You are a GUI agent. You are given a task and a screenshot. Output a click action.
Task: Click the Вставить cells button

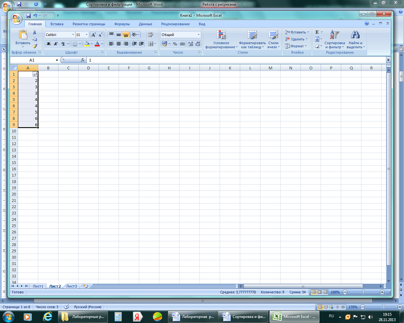coord(297,32)
